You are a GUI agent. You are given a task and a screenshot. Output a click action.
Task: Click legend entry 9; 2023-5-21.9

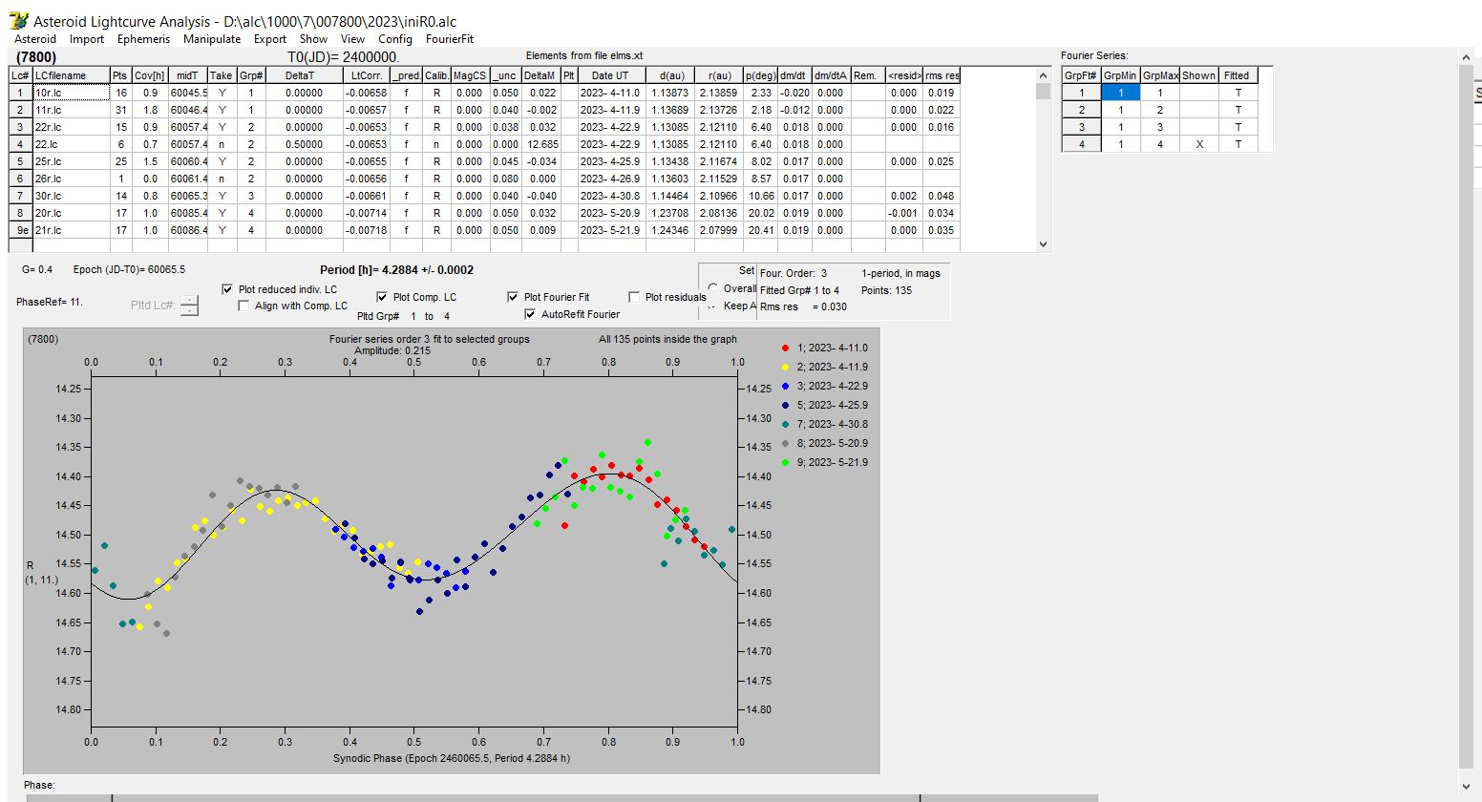click(833, 462)
